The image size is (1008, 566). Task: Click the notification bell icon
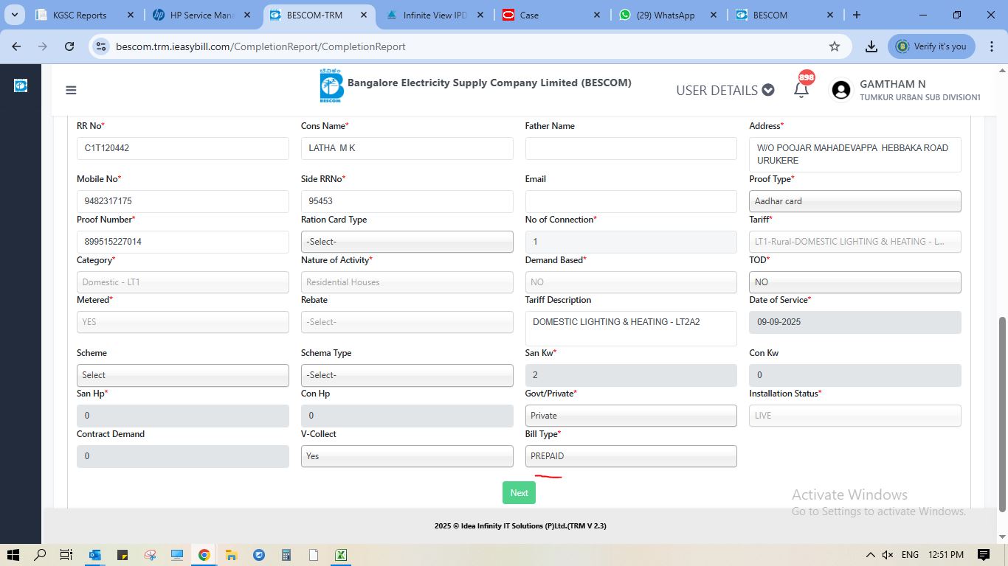(801, 91)
